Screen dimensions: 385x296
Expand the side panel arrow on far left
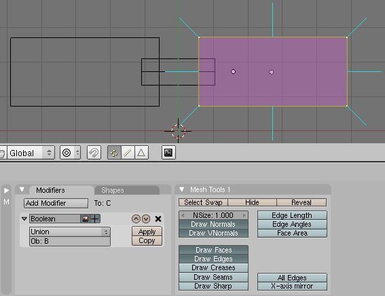click(6, 190)
